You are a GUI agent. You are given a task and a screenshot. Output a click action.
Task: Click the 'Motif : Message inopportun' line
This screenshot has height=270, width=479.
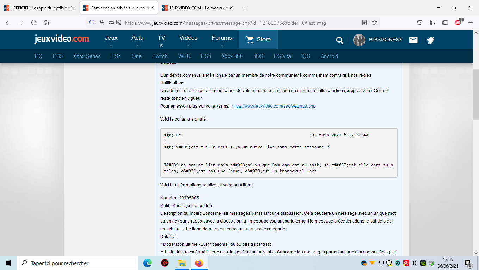(186, 206)
